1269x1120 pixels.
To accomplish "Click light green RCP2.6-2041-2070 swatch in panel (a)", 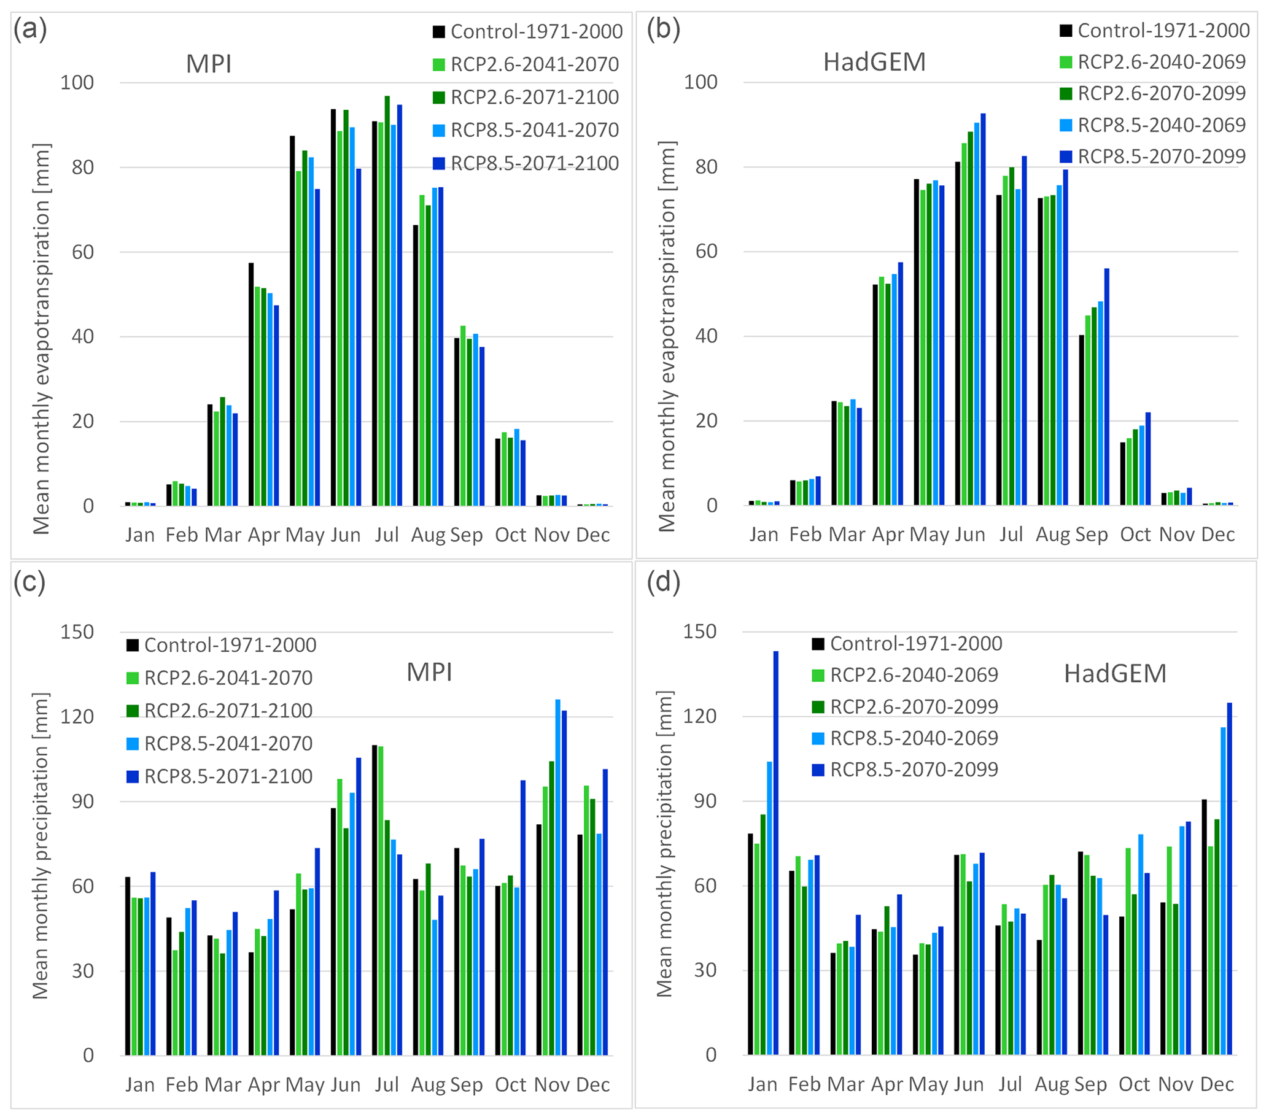I will (438, 64).
